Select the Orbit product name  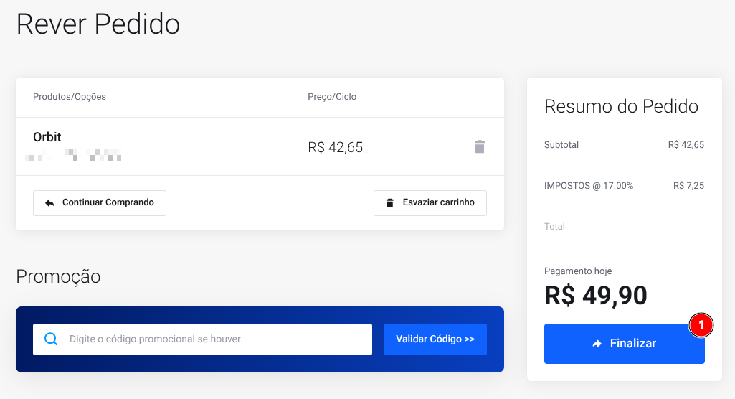click(x=47, y=137)
